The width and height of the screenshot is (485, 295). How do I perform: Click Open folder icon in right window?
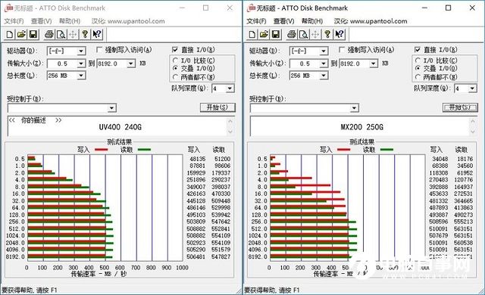coord(264,34)
